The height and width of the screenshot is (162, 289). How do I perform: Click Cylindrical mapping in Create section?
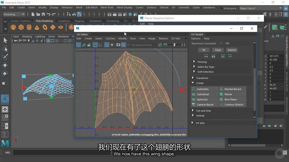point(203,94)
